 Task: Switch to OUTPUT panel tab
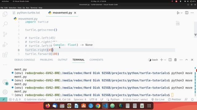[63, 60]
